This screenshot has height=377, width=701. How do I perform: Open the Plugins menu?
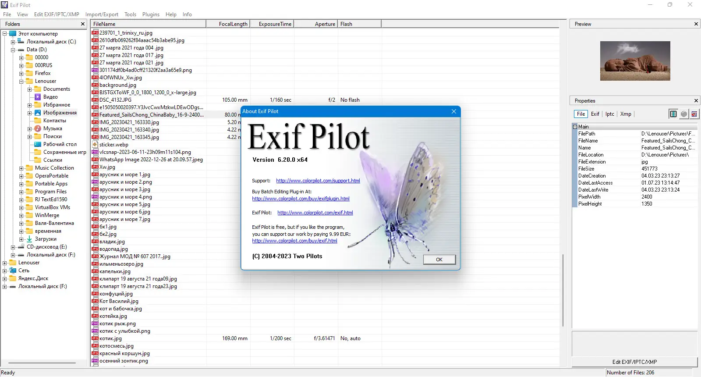coord(151,14)
